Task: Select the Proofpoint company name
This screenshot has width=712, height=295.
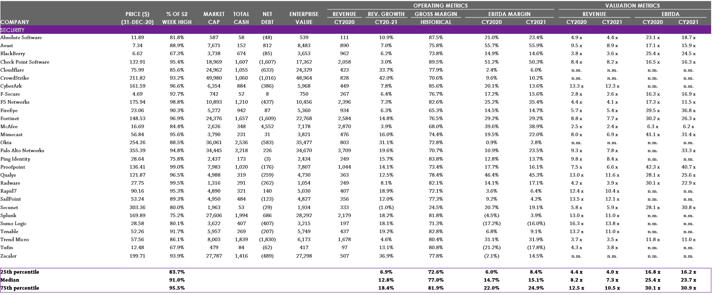Action: (x=13, y=167)
